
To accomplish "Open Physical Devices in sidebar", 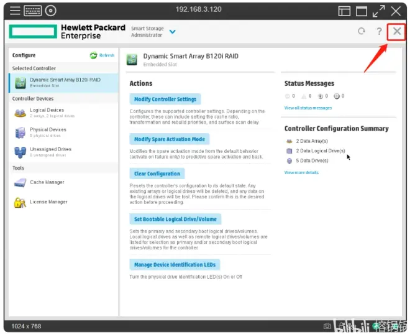I will click(64, 132).
